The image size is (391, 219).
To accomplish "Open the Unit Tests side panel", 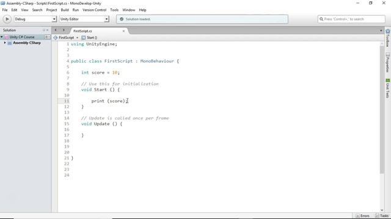I will click(387, 88).
